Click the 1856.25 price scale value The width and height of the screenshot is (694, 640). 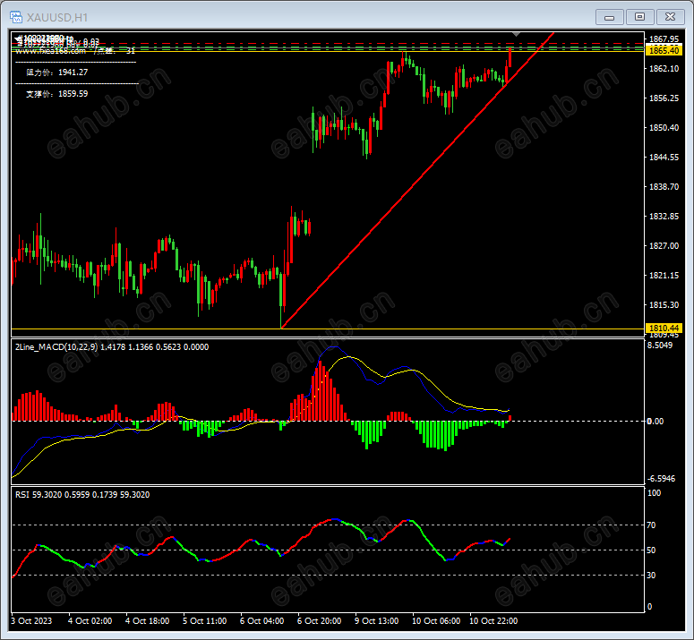[x=664, y=98]
